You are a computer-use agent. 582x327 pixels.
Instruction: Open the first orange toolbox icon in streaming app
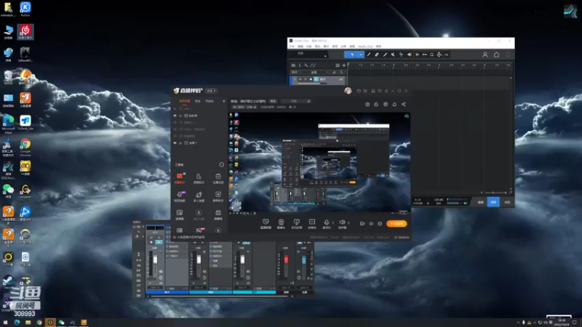179,177
